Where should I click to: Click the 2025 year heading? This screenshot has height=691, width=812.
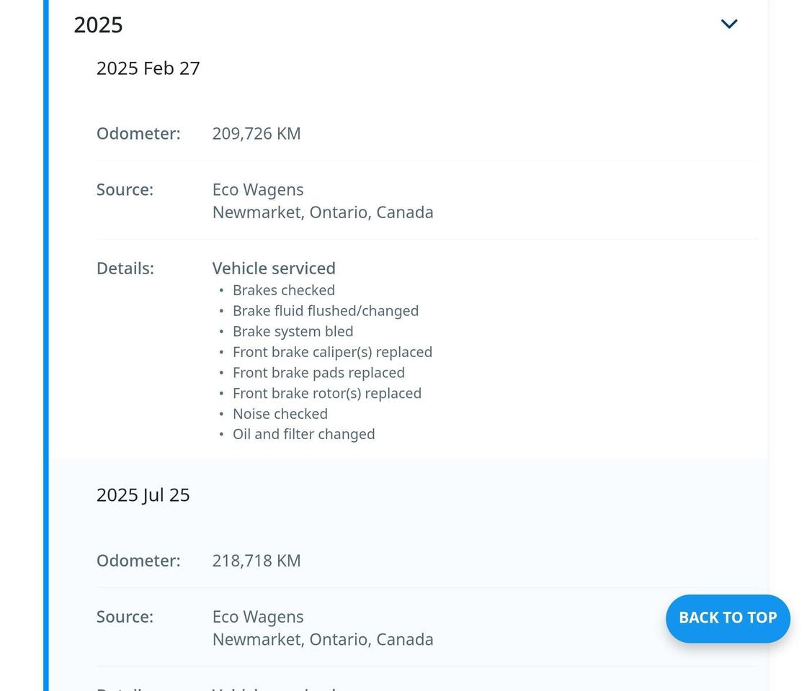tap(99, 25)
